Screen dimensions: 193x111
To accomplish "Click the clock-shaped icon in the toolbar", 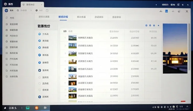I will coord(47,11).
